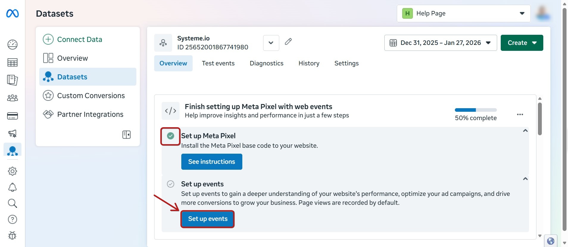Screen dimensions: 568x247
Task: Open notifications bell icon
Action: tap(13, 187)
